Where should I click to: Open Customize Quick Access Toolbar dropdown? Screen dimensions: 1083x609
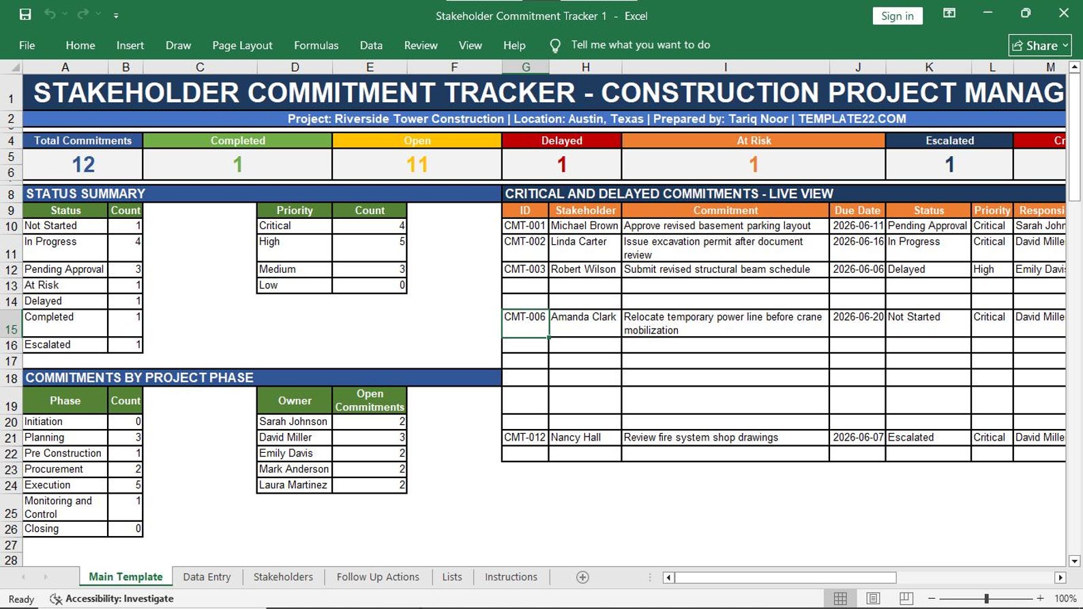pyautogui.click(x=116, y=15)
